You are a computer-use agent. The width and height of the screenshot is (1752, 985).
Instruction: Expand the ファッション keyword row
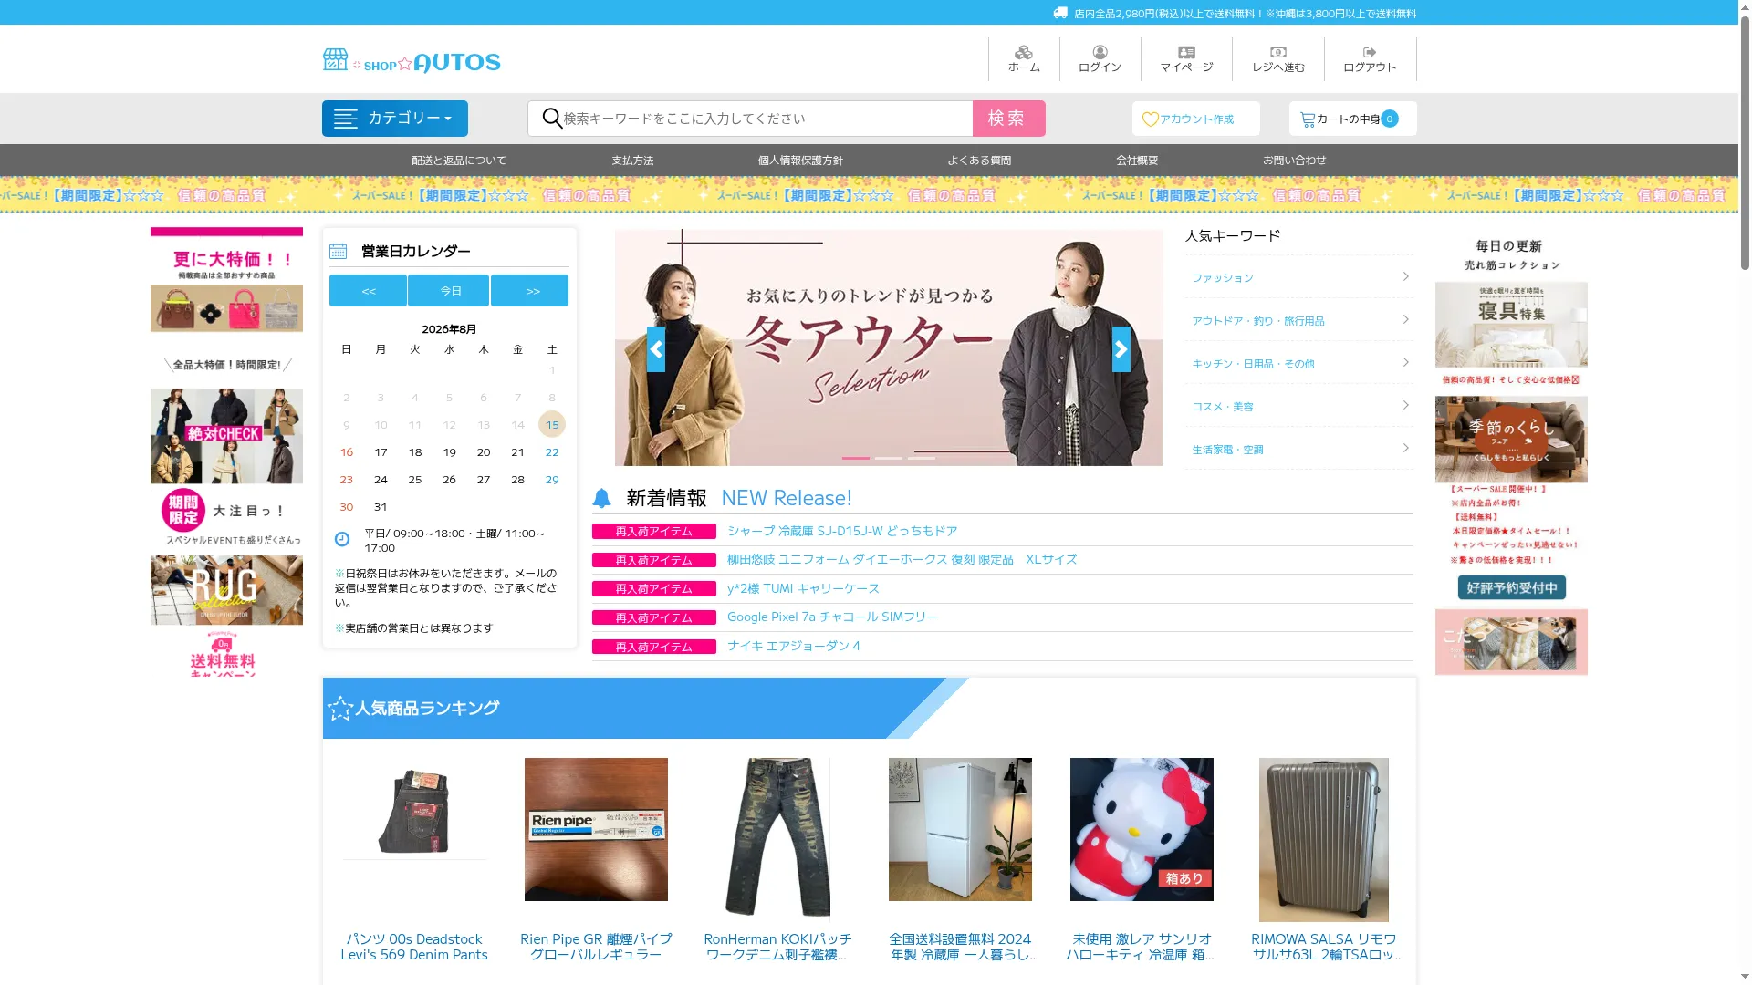(1299, 277)
